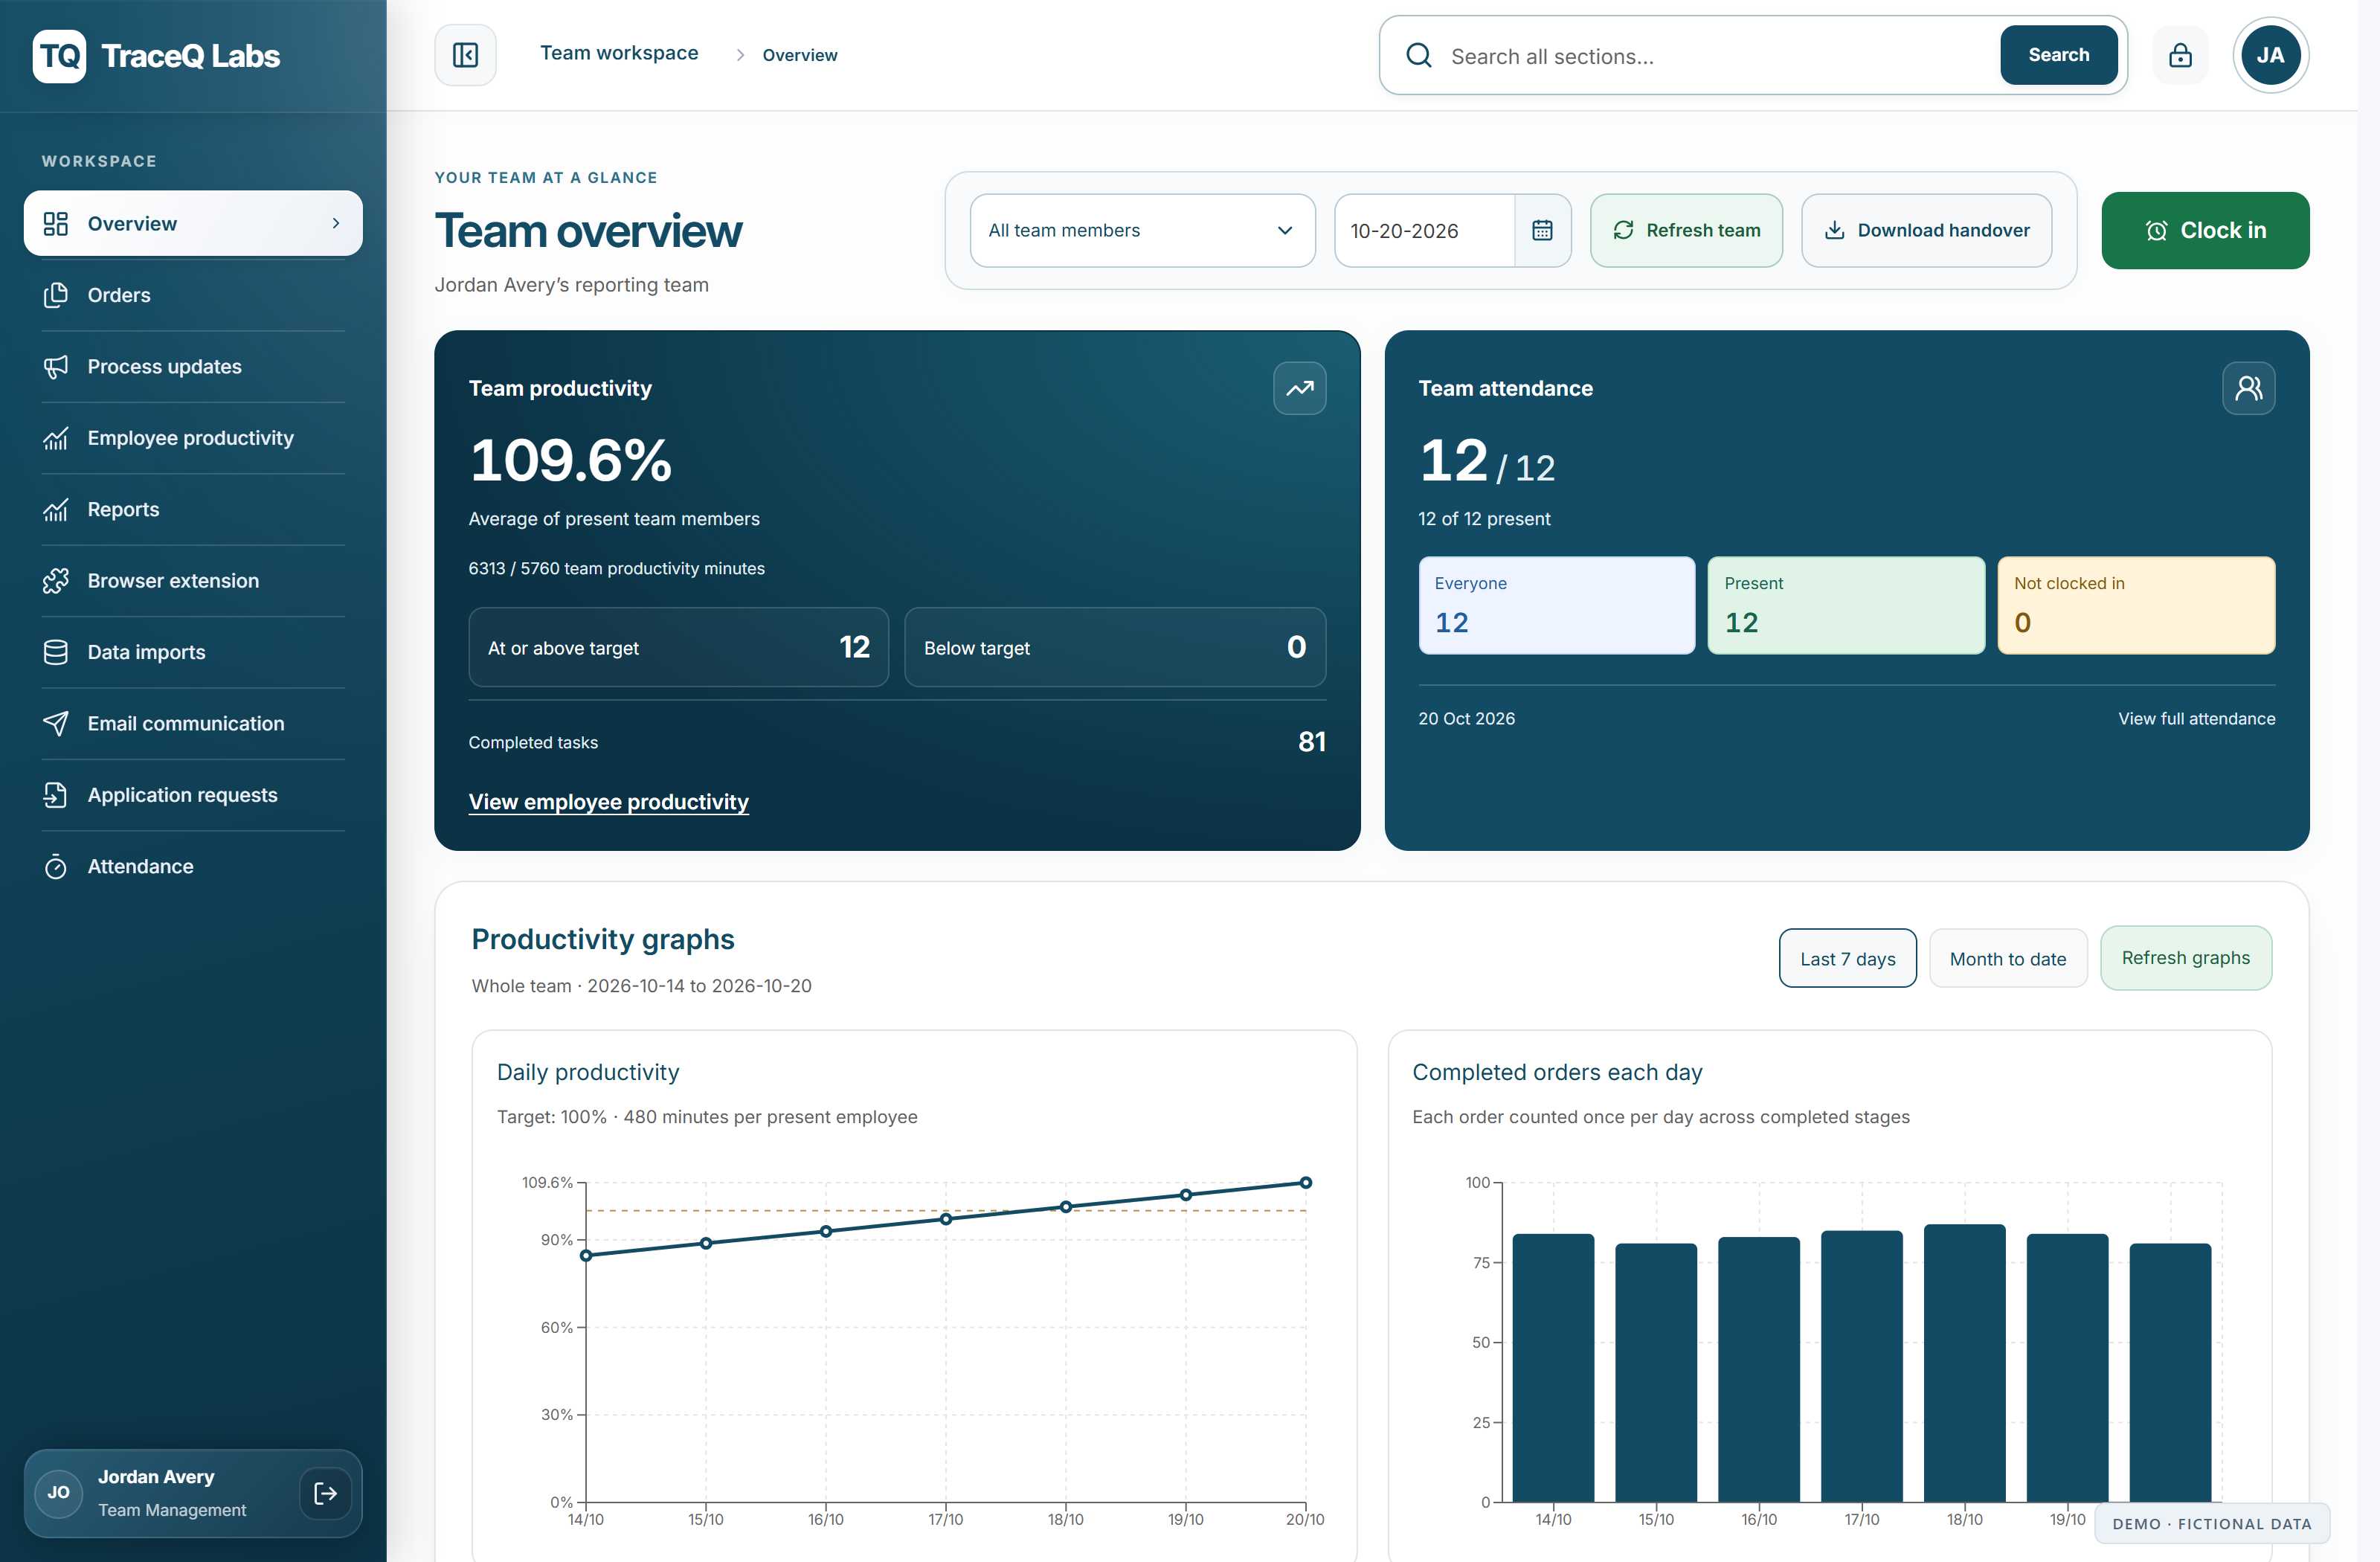Filter attendance by Everyone card
This screenshot has width=2380, height=1562.
(x=1556, y=606)
